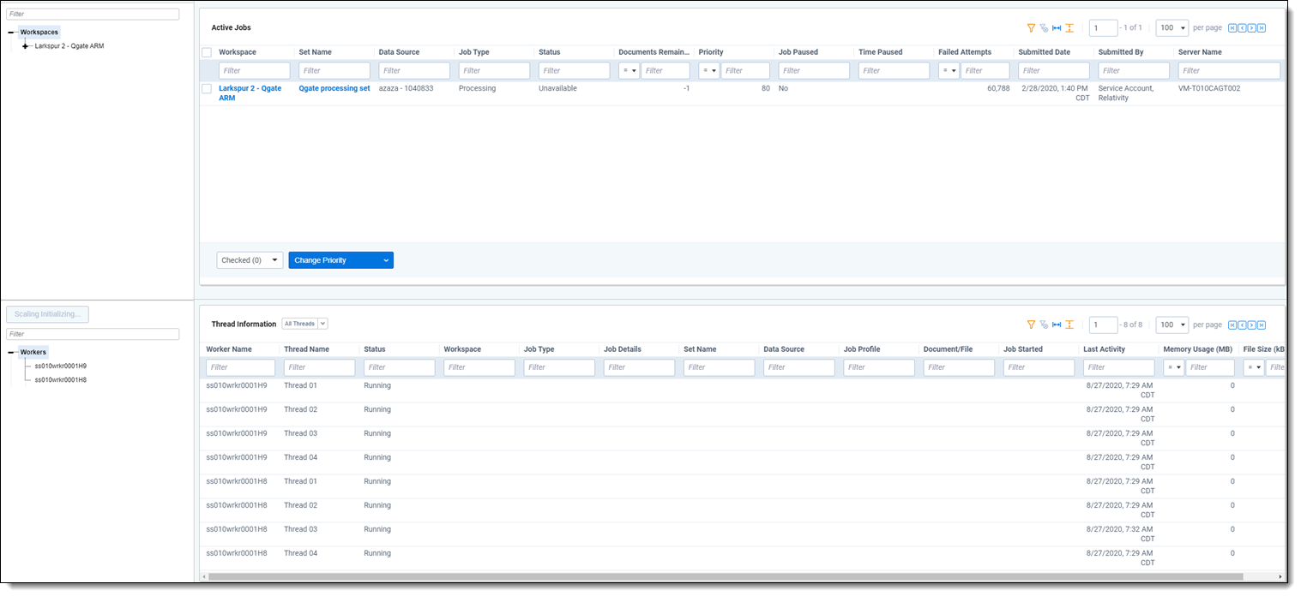The width and height of the screenshot is (1301, 596).
Task: Click clear filters icon in Active Jobs
Action: click(1044, 28)
